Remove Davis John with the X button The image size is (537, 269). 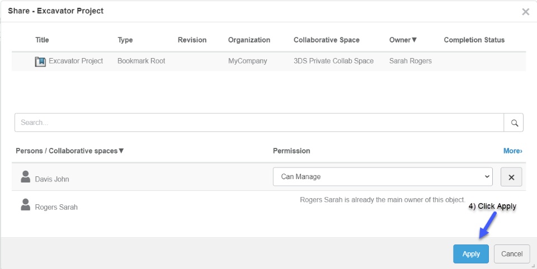coord(511,177)
